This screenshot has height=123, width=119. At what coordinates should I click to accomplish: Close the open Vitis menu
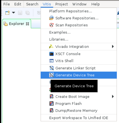coord(47,4)
